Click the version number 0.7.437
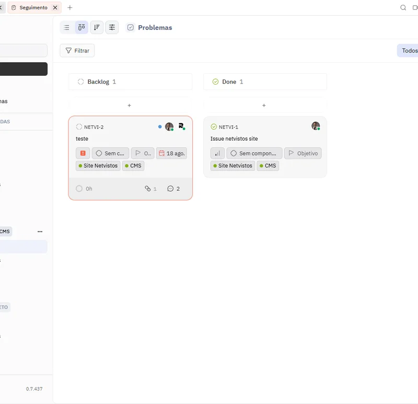Viewport: 418px width, 404px height. click(34, 389)
